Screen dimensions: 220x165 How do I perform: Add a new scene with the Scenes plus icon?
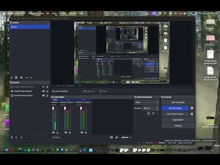click(12, 77)
